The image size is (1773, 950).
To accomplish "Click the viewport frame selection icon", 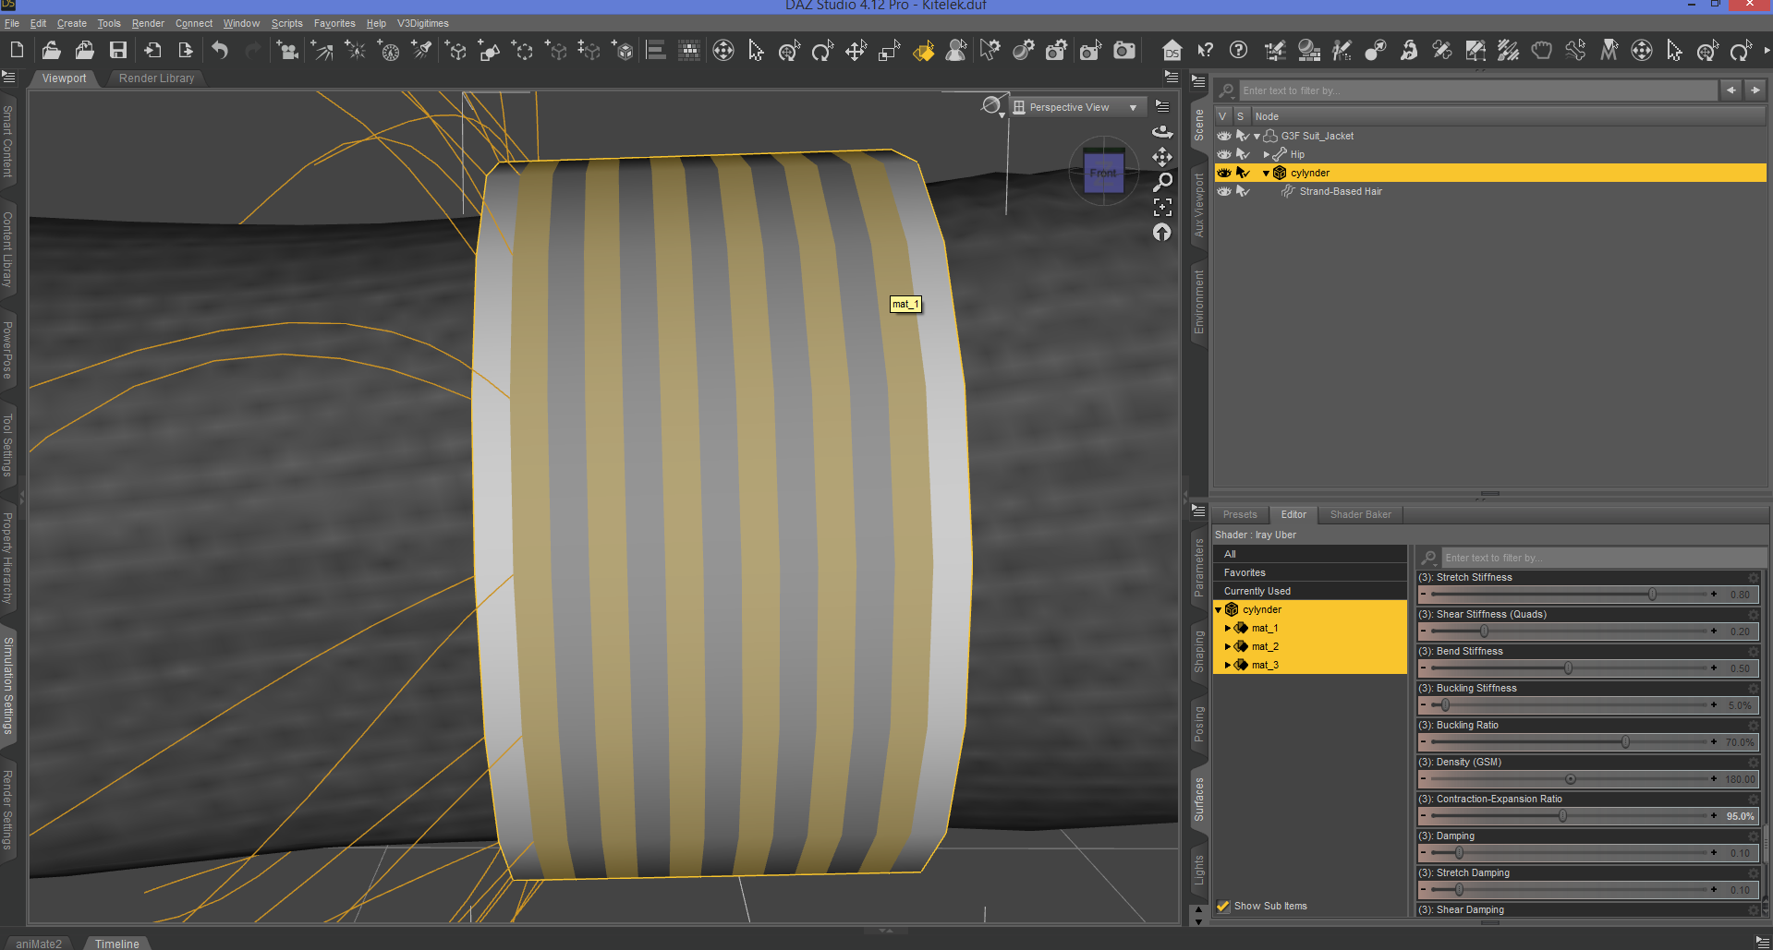I will (1162, 208).
